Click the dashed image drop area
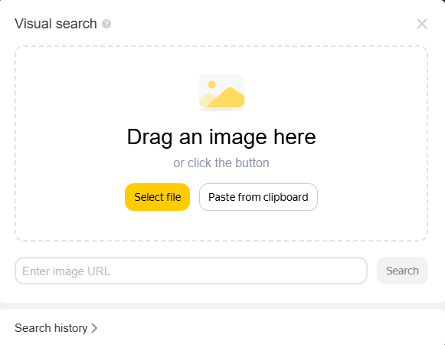The width and height of the screenshot is (445, 345). (221, 143)
